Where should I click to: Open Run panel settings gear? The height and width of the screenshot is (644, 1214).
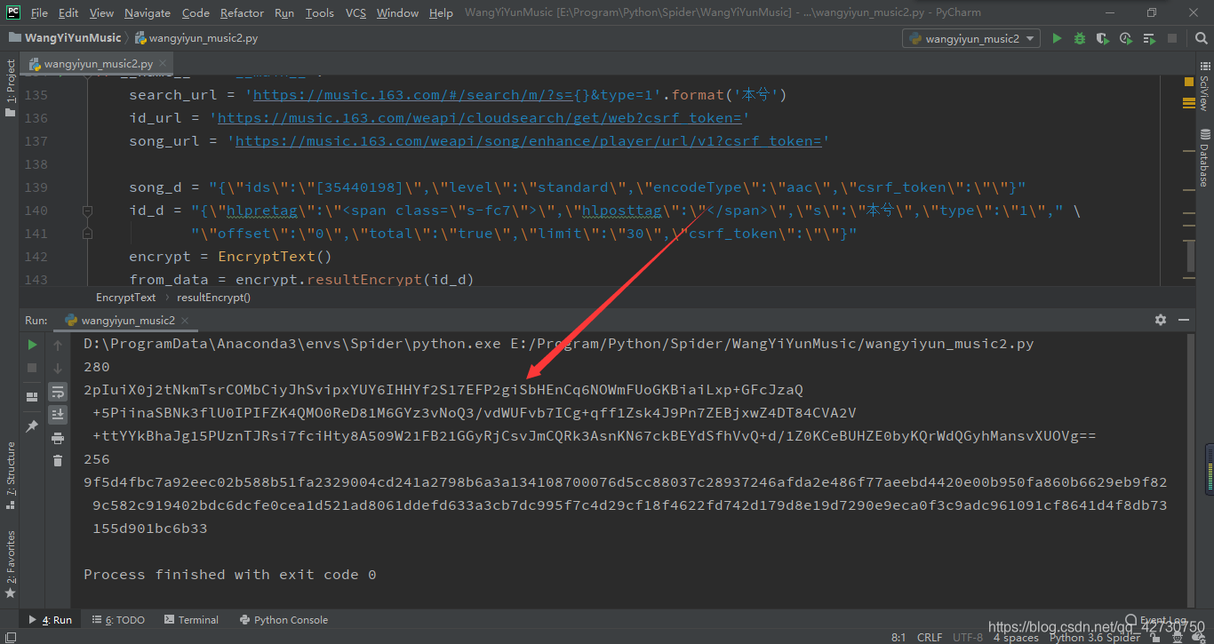1160,320
